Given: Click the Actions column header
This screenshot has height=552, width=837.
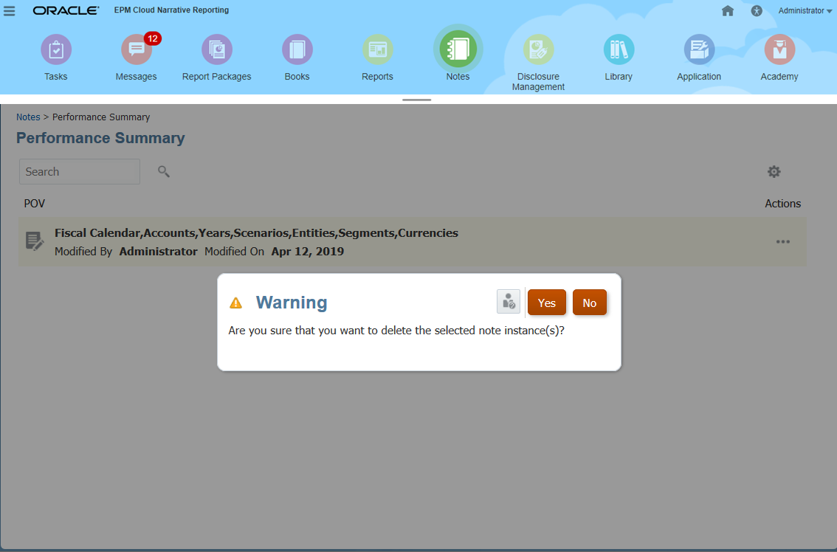Looking at the screenshot, I should tap(782, 204).
